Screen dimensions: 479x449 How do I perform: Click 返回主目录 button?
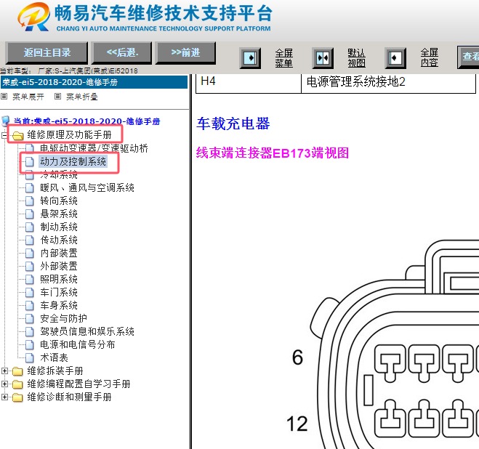pos(47,53)
